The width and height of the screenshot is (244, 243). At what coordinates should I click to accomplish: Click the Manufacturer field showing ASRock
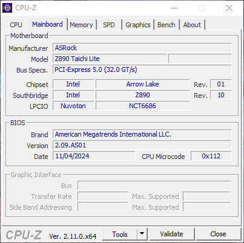pyautogui.click(x=142, y=48)
